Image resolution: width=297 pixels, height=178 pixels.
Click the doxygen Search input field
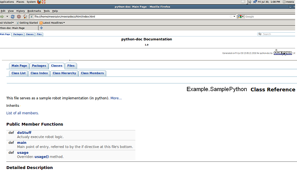[279, 34]
